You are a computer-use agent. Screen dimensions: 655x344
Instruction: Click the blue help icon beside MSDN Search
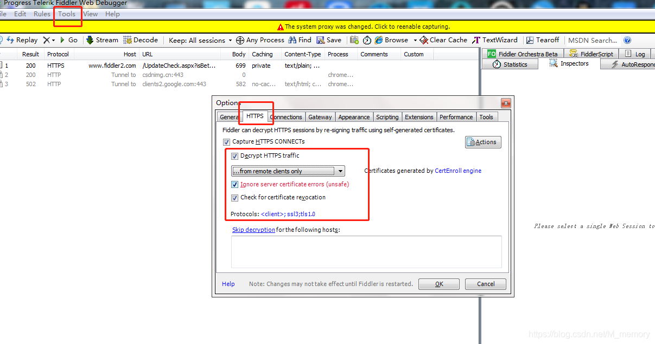(x=627, y=40)
